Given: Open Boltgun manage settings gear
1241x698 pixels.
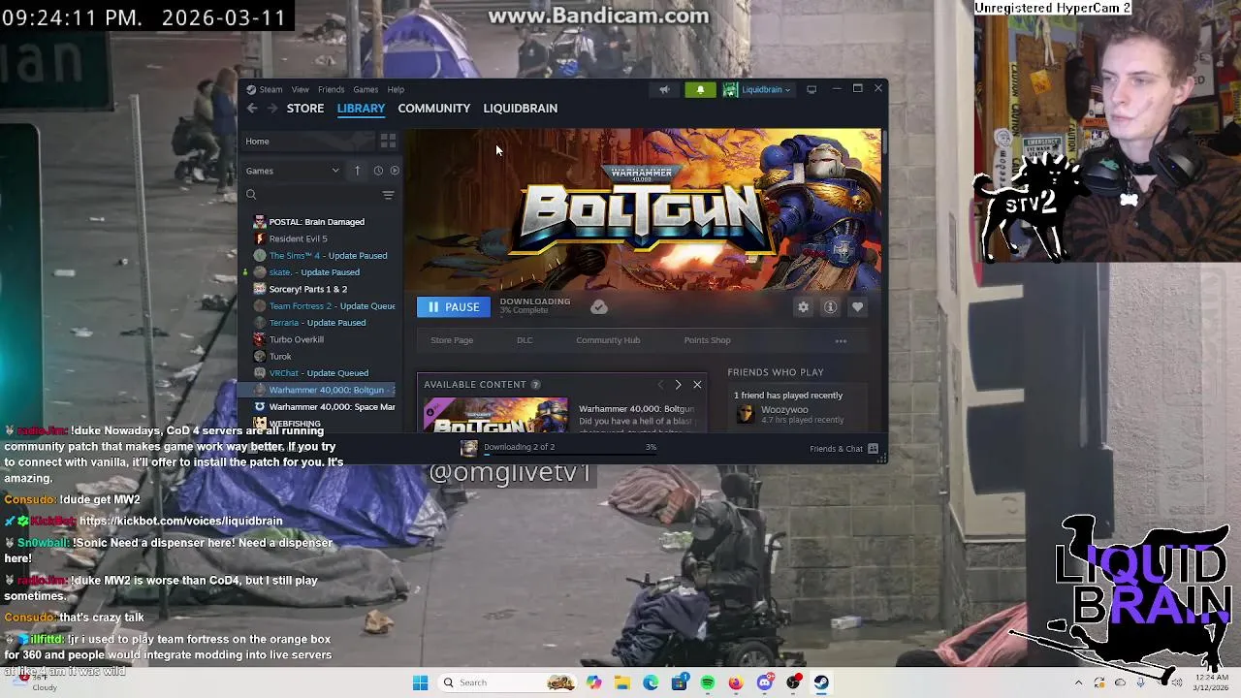Looking at the screenshot, I should click(803, 307).
